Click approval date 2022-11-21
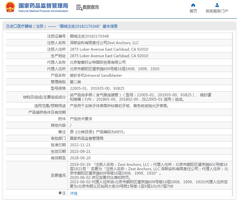237x200 pixels. pyautogui.click(x=80, y=145)
